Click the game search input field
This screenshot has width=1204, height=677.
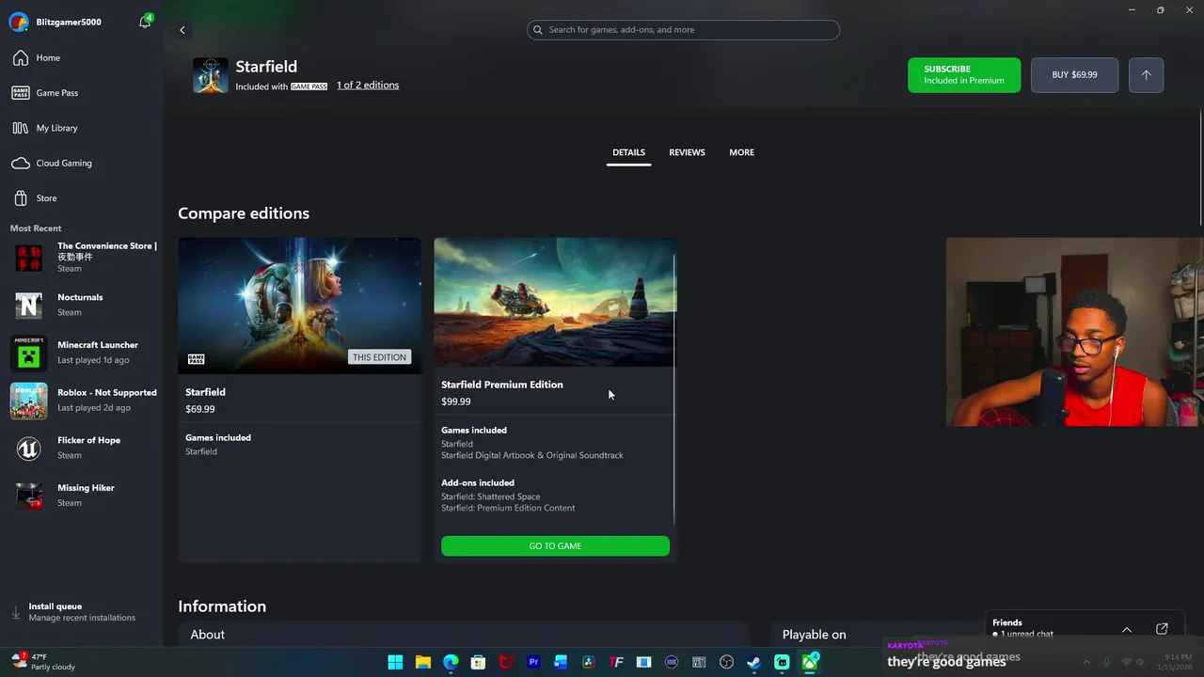coord(683,30)
